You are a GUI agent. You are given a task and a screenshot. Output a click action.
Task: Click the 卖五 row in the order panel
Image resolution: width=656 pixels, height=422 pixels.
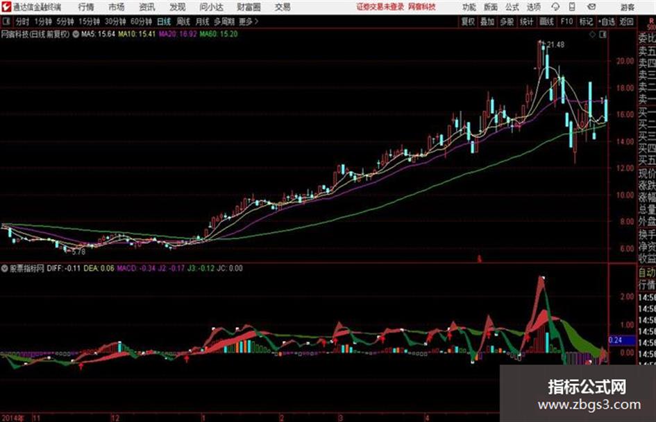click(x=647, y=51)
